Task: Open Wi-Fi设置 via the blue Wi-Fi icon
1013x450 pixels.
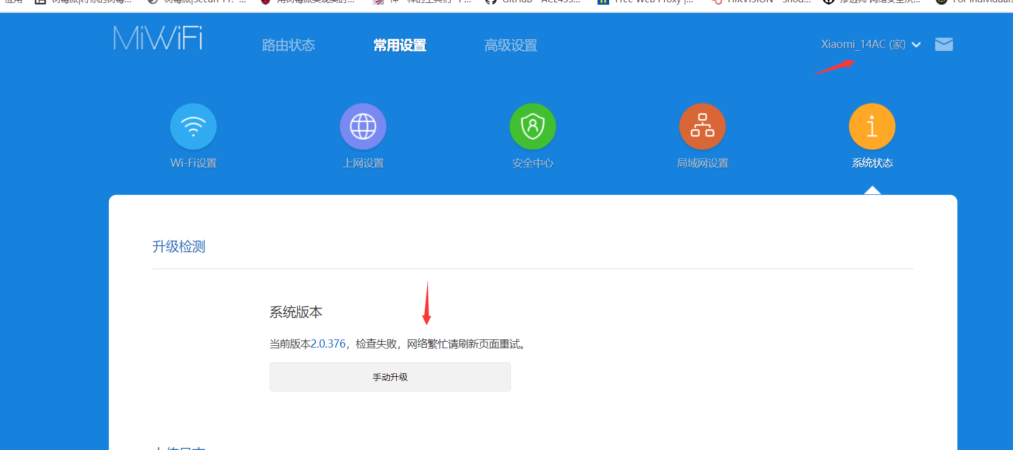Action: pyautogui.click(x=193, y=126)
